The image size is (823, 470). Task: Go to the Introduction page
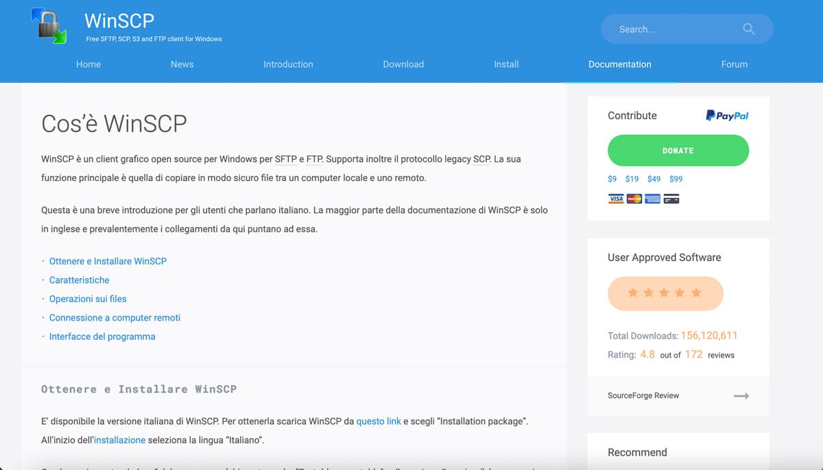click(x=288, y=64)
